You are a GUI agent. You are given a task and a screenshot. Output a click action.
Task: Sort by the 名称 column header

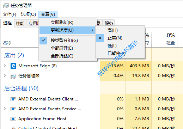[7, 43]
